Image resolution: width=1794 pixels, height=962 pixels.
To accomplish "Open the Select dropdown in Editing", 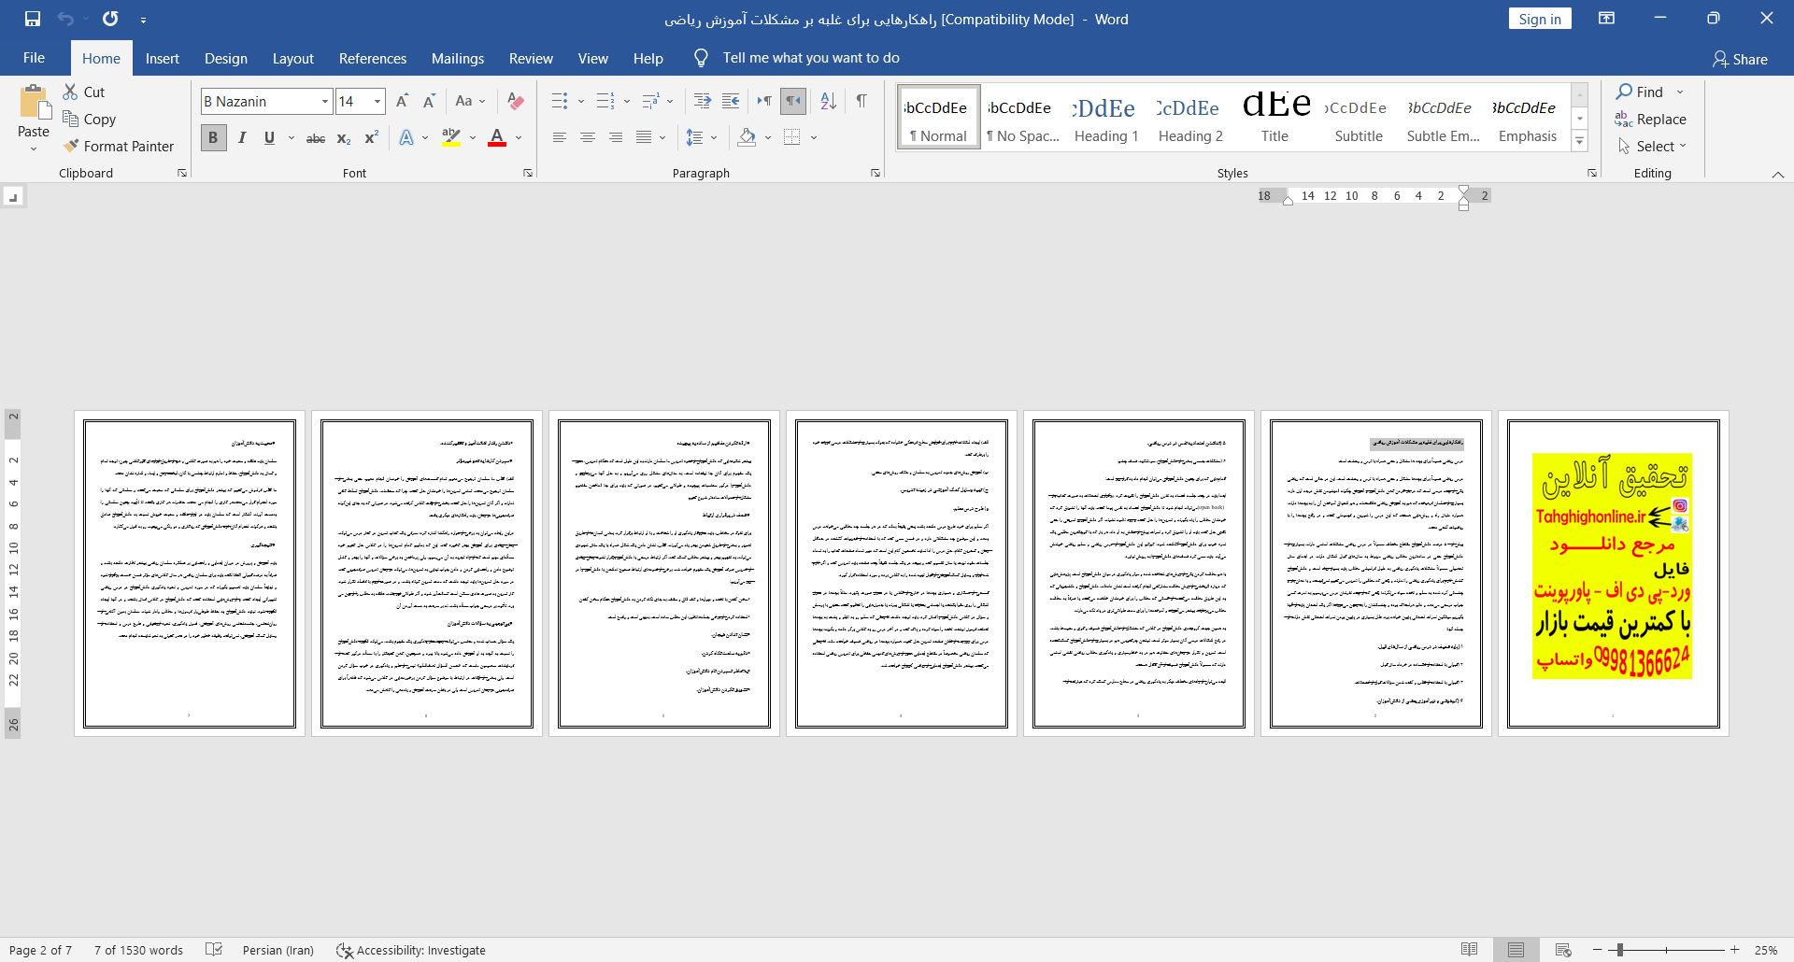I will tap(1651, 147).
